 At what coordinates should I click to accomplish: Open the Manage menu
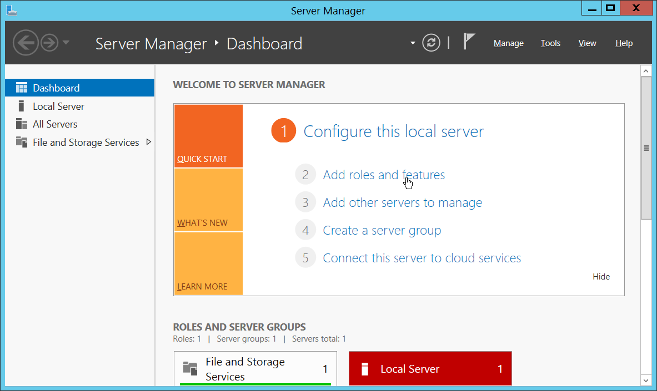tap(508, 43)
